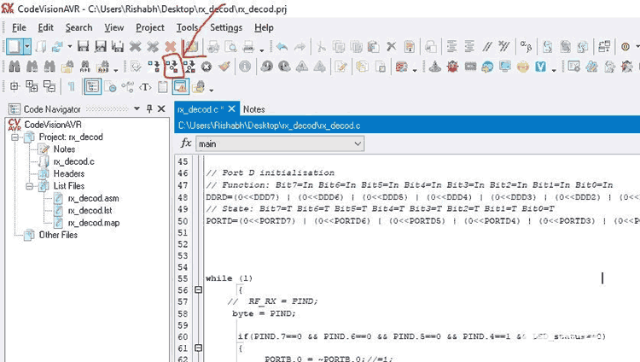Screen dimensions: 640x362
Task: Close the Code Navigator panel
Action: pyautogui.click(x=161, y=108)
